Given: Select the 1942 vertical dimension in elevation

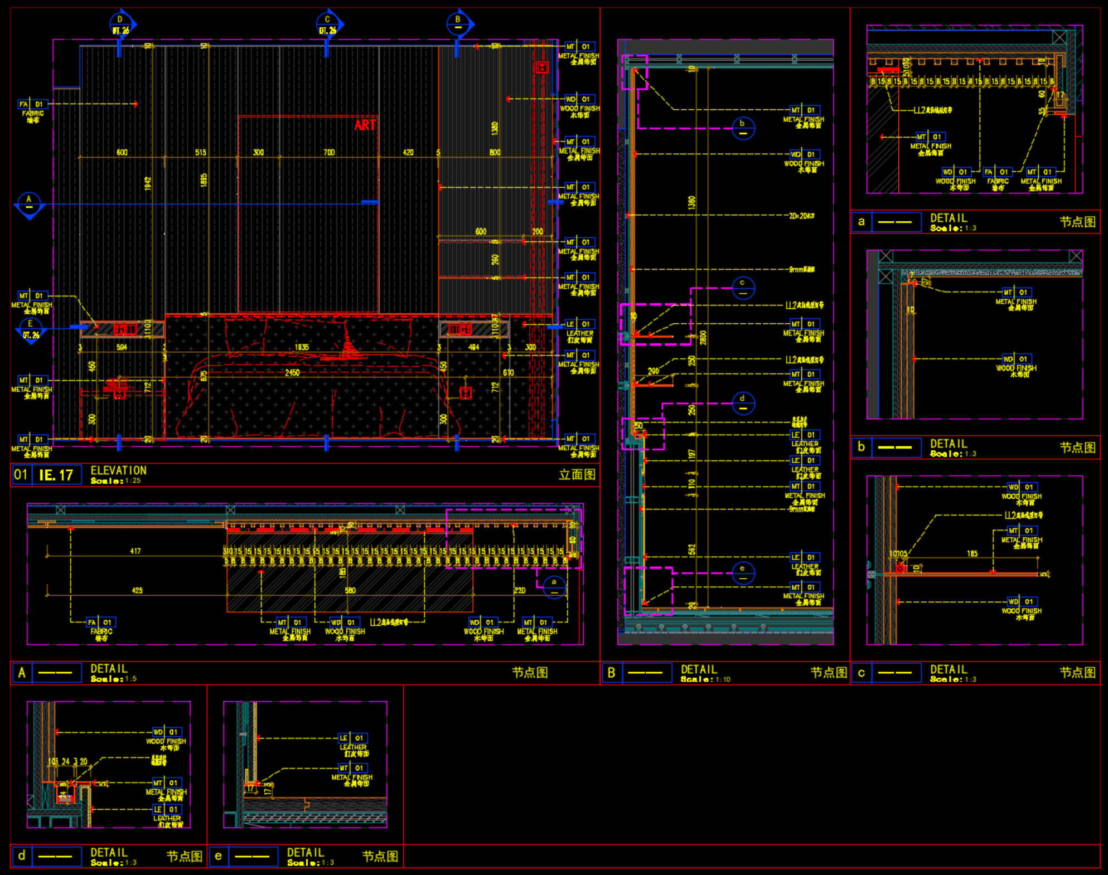Looking at the screenshot, I should coord(148,183).
